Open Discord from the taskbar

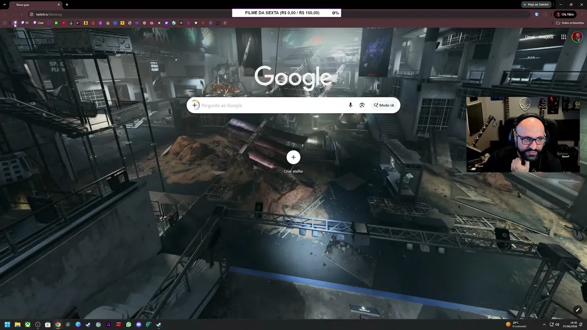[138, 324]
